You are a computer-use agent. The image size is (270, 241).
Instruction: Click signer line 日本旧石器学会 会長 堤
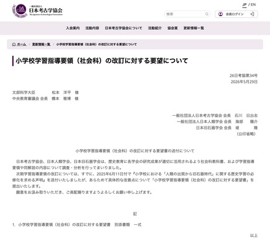click(227, 128)
